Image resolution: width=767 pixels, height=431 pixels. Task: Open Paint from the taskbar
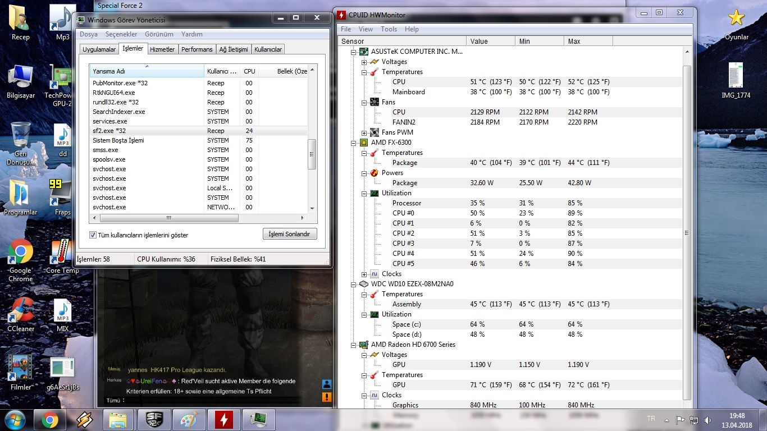point(189,420)
